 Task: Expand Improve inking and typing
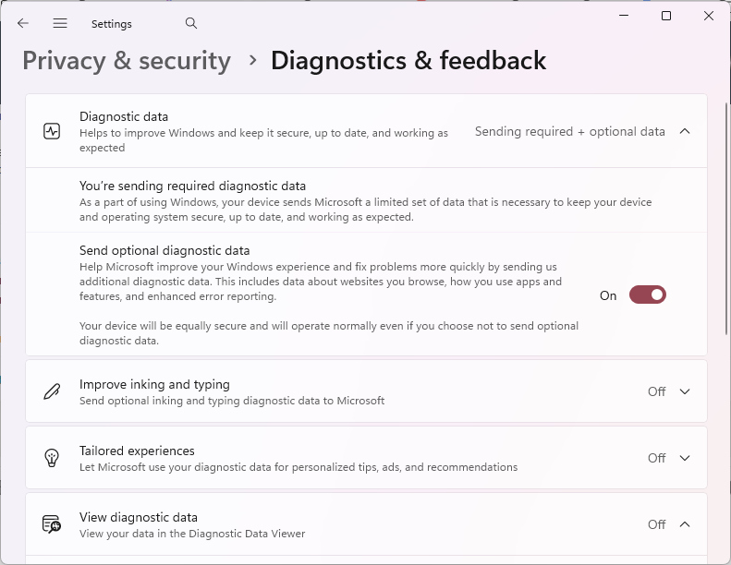[x=685, y=391]
